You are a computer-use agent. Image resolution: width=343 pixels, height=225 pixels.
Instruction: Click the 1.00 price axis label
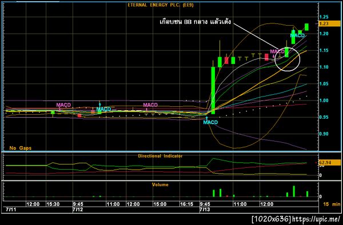point(324,101)
